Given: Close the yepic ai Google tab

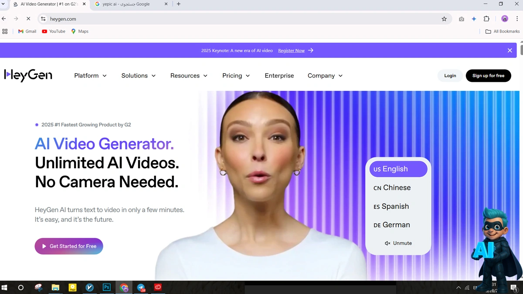Looking at the screenshot, I should [x=166, y=4].
